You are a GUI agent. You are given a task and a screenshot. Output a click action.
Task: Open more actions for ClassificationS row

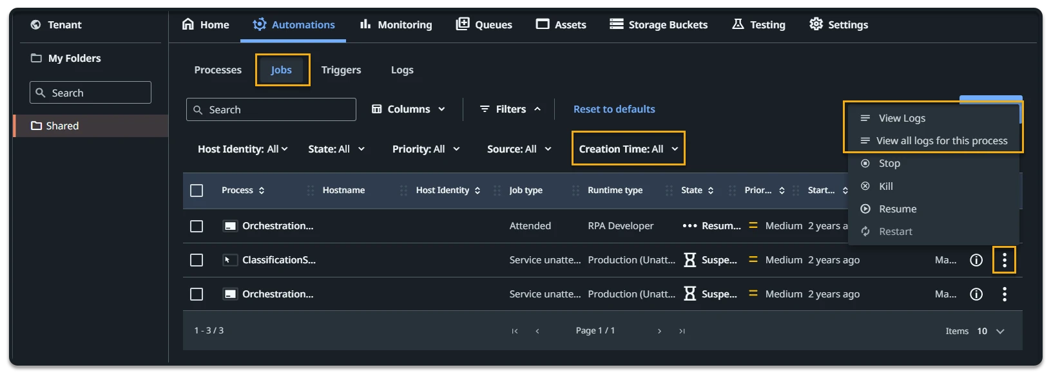click(1004, 260)
